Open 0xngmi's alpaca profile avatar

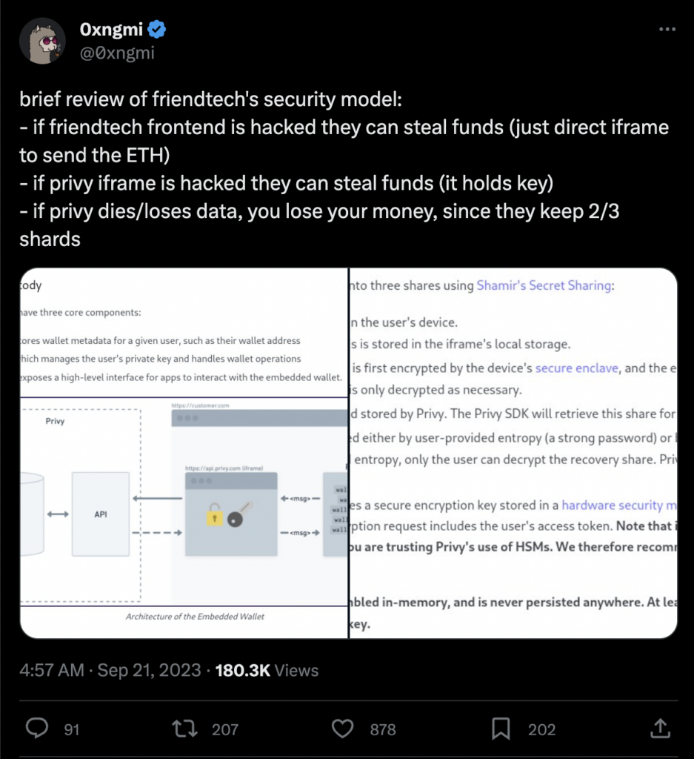pyautogui.click(x=42, y=42)
